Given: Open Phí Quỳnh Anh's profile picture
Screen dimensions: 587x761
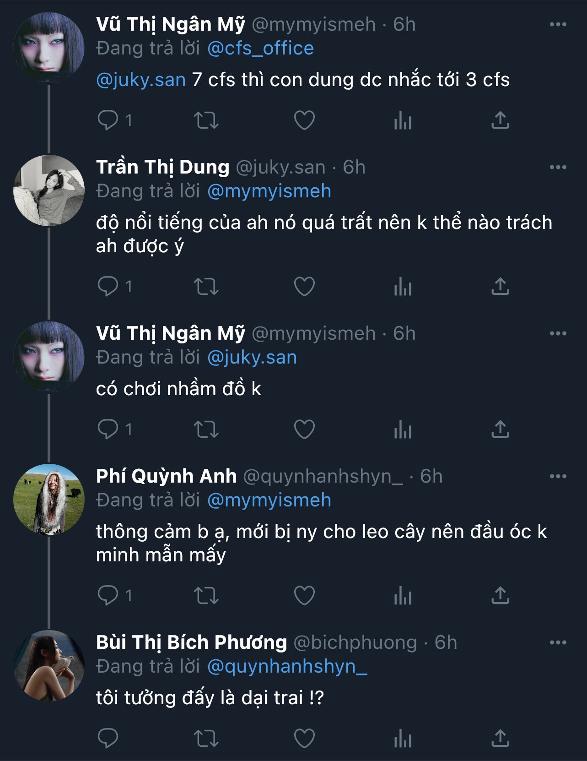Looking at the screenshot, I should coord(49,500).
